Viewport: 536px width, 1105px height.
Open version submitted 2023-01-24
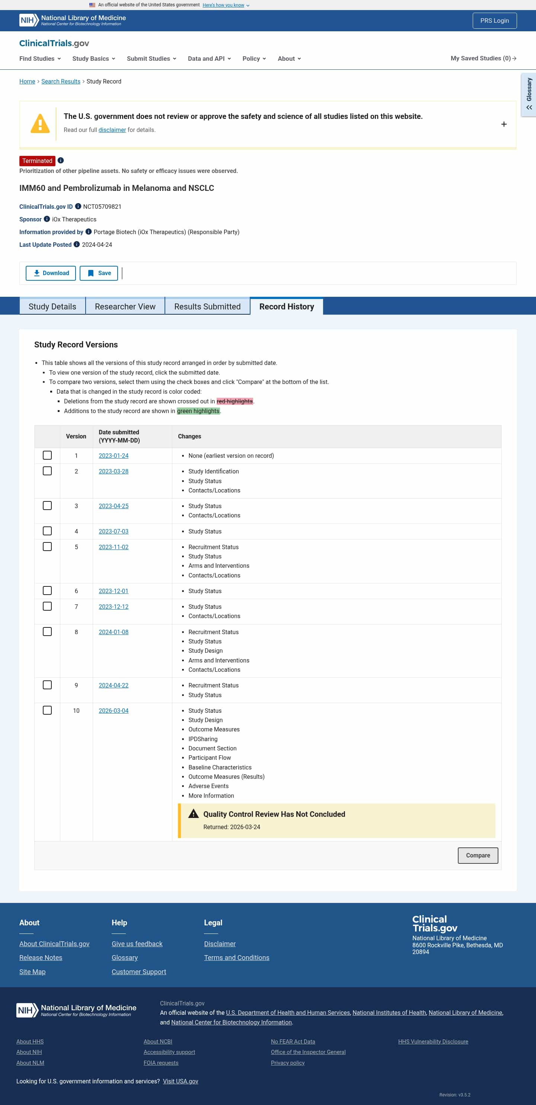[x=114, y=456]
